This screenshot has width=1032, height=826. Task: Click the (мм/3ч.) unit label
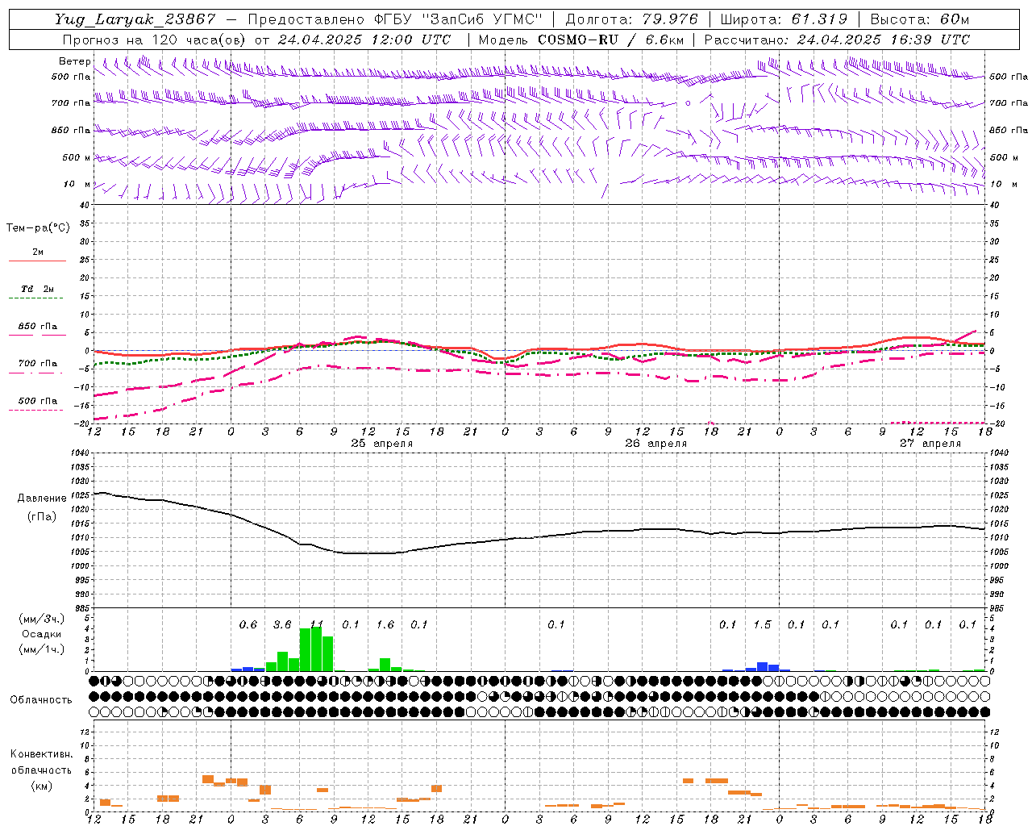coord(41,619)
